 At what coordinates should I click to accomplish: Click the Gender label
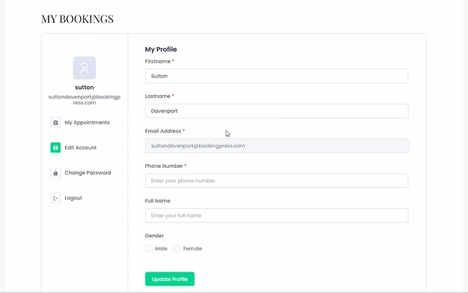[154, 236]
